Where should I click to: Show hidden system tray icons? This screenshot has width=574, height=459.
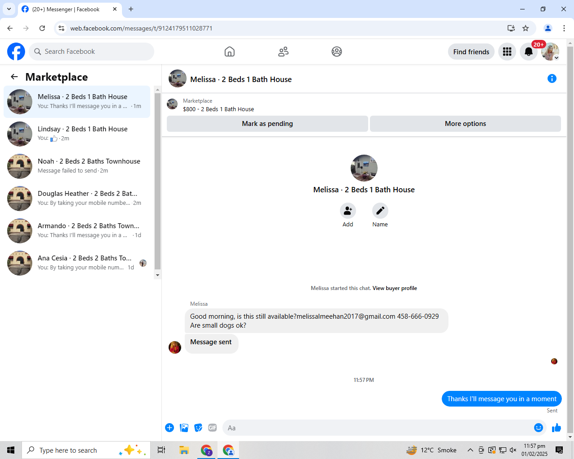(470, 450)
